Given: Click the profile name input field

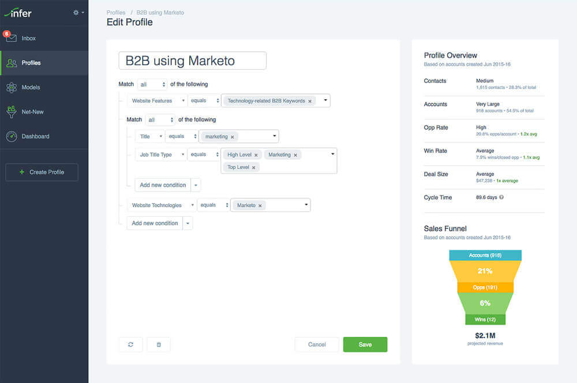Looking at the screenshot, I should (x=193, y=61).
